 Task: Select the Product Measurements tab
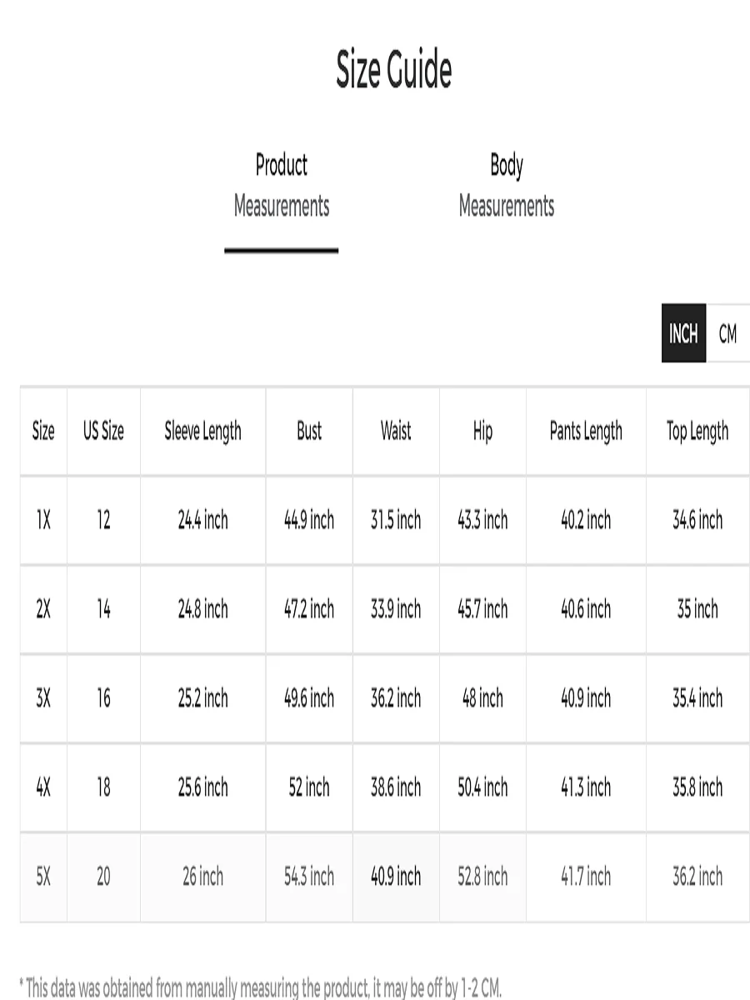tap(282, 185)
